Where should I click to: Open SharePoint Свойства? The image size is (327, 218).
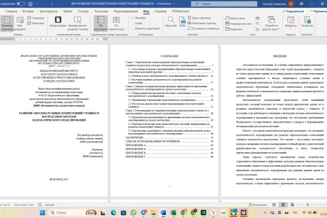(x=307, y=22)
